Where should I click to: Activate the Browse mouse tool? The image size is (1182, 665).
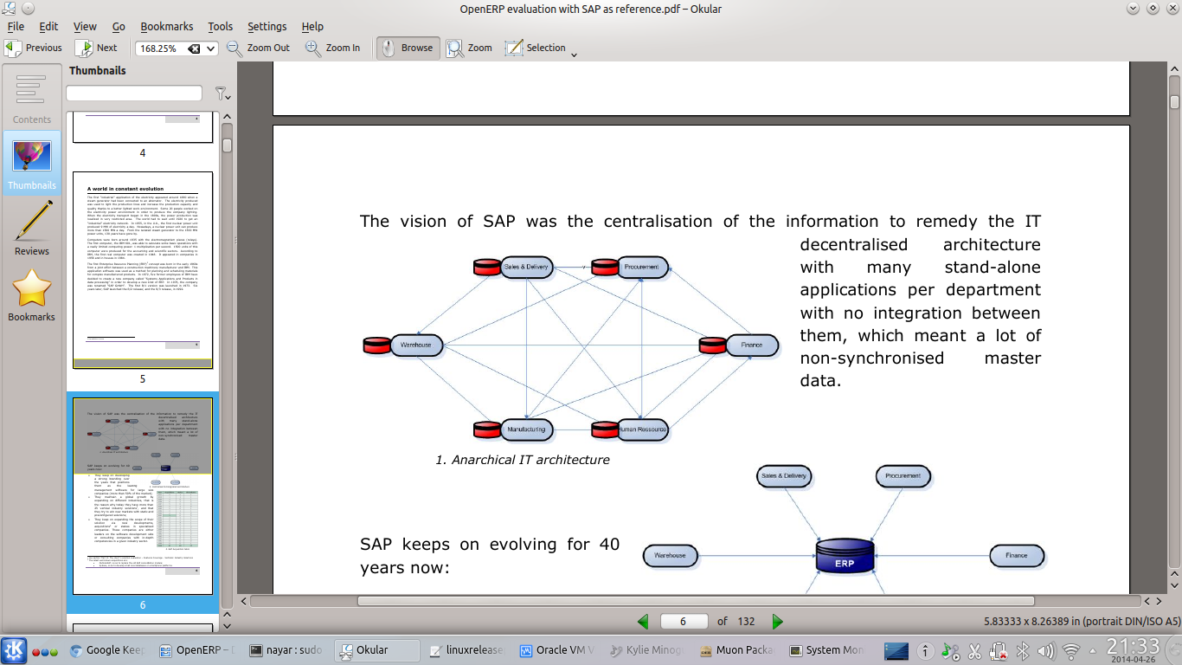408,48
